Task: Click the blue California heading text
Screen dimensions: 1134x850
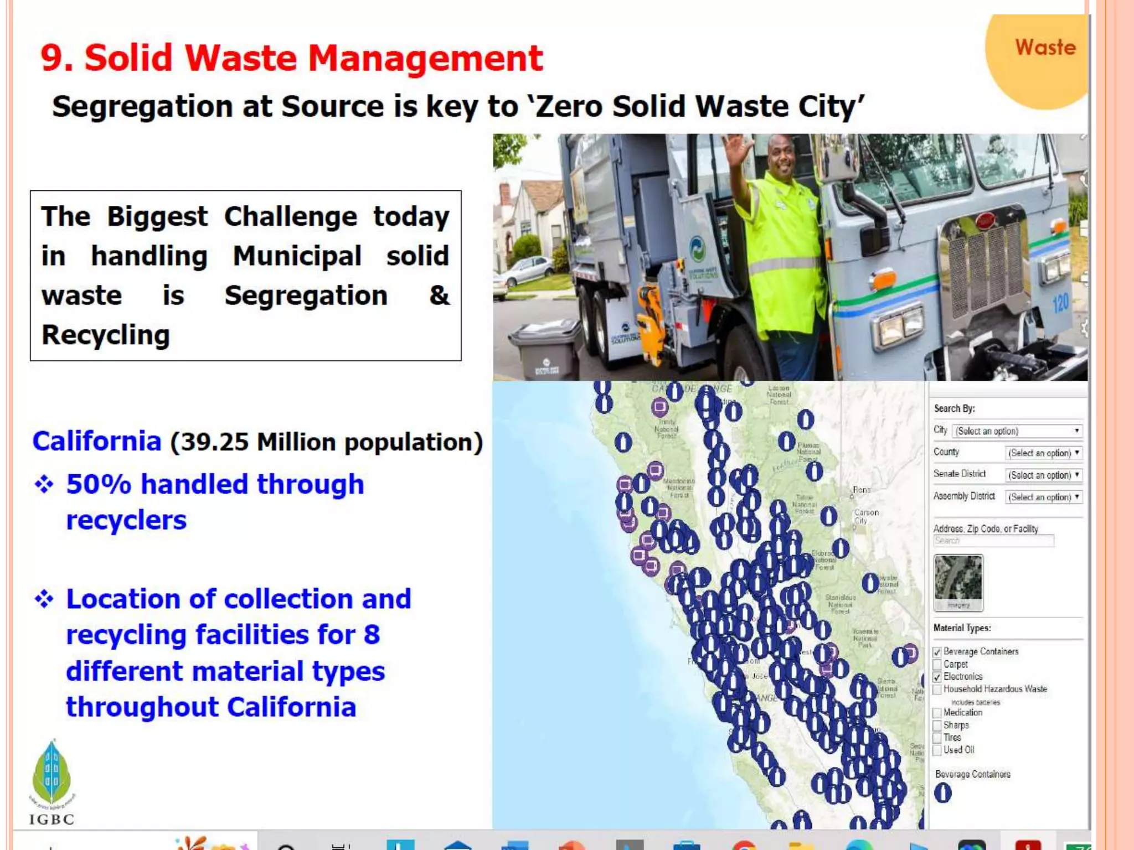Action: [97, 442]
